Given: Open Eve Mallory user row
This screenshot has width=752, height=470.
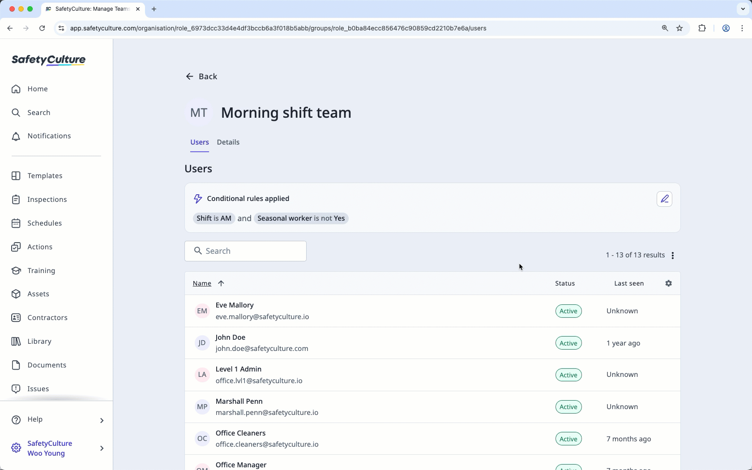Looking at the screenshot, I should pyautogui.click(x=432, y=311).
